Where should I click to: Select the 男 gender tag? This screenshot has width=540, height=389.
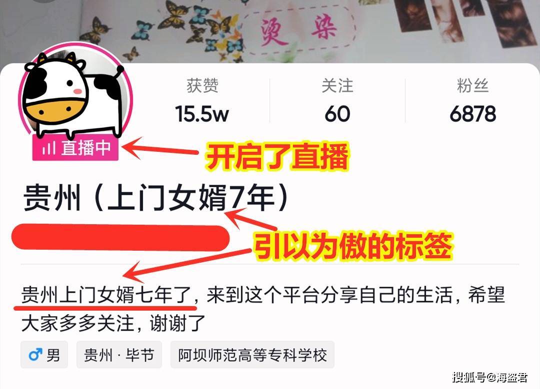click(x=44, y=355)
